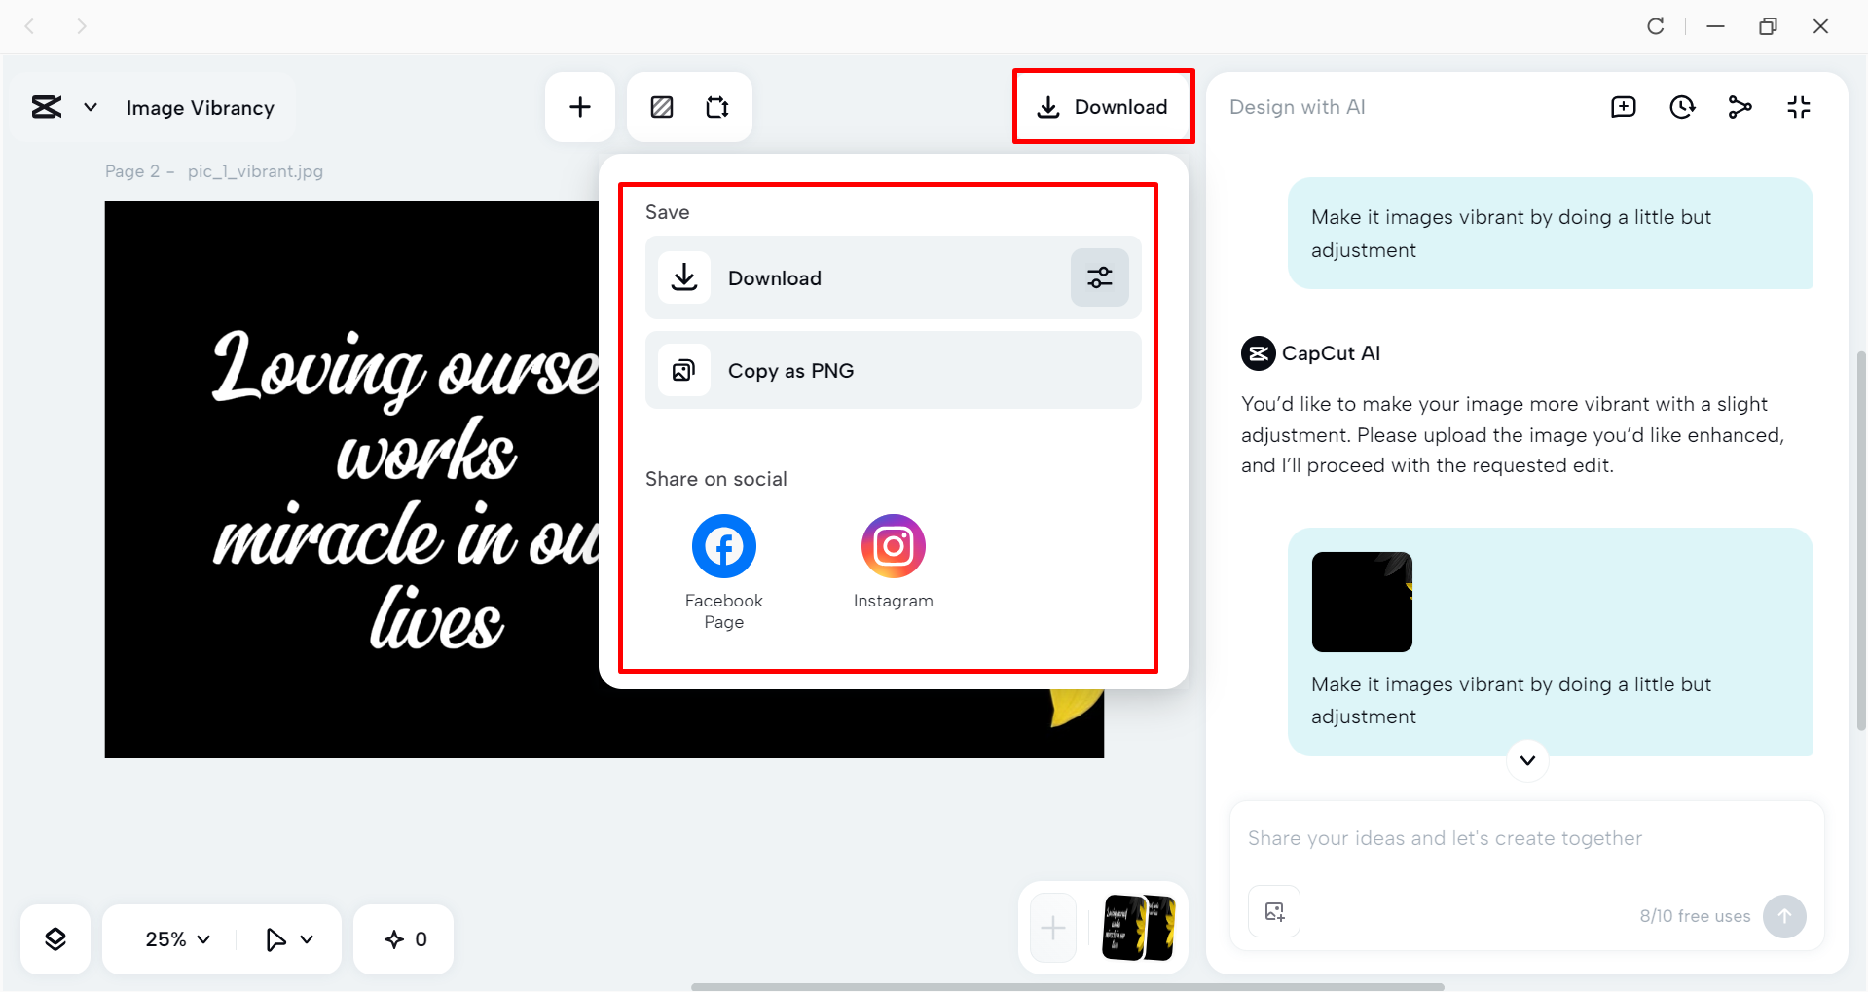Viewport: 1868px width, 992px height.
Task: Minimize the application window
Action: tap(1715, 26)
